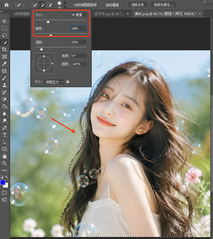
Task: Select the Crop tool
Action: coord(4,49)
